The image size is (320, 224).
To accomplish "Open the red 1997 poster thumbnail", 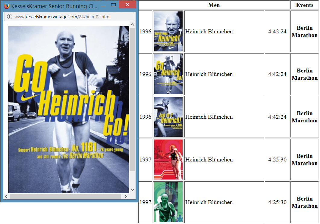I will [168, 159].
